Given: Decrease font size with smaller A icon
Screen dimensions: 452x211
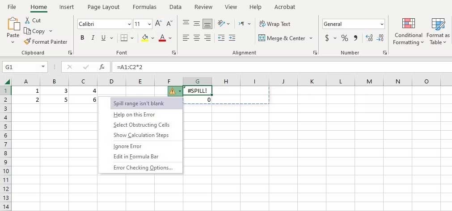Looking at the screenshot, I should point(169,24).
